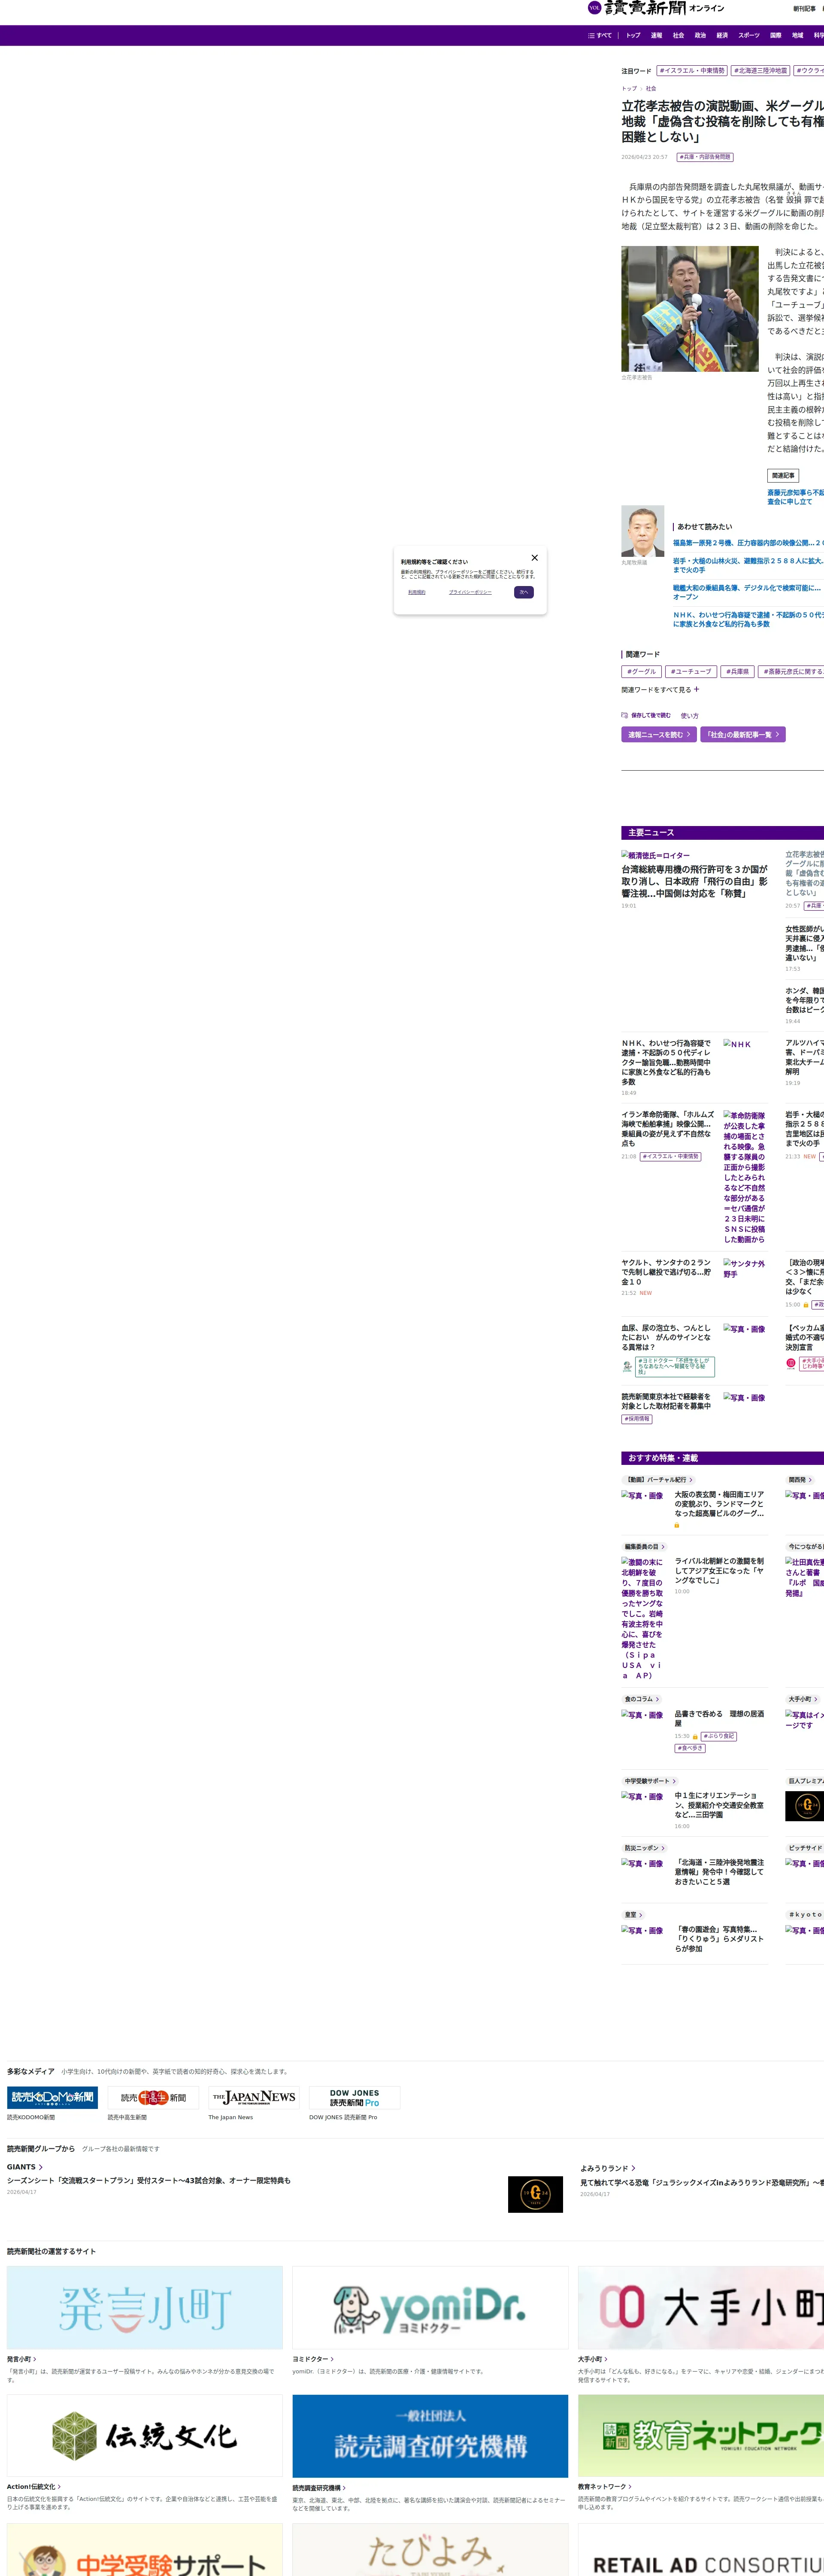Viewport: 824px width, 2576px height.
Task: Go to the トップ nav tab
Action: point(633,35)
